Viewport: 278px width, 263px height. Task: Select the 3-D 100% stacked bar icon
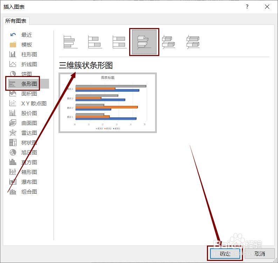(193, 42)
